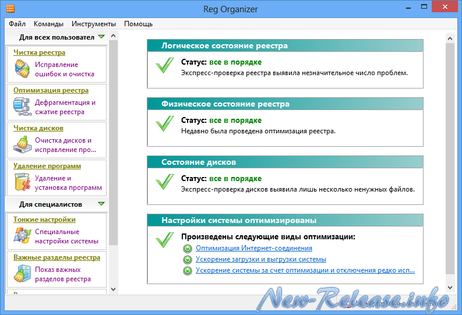Click the sidebar vertical scrollbar thumb
Image resolution: width=462 pixels, height=315 pixels.
point(113,143)
